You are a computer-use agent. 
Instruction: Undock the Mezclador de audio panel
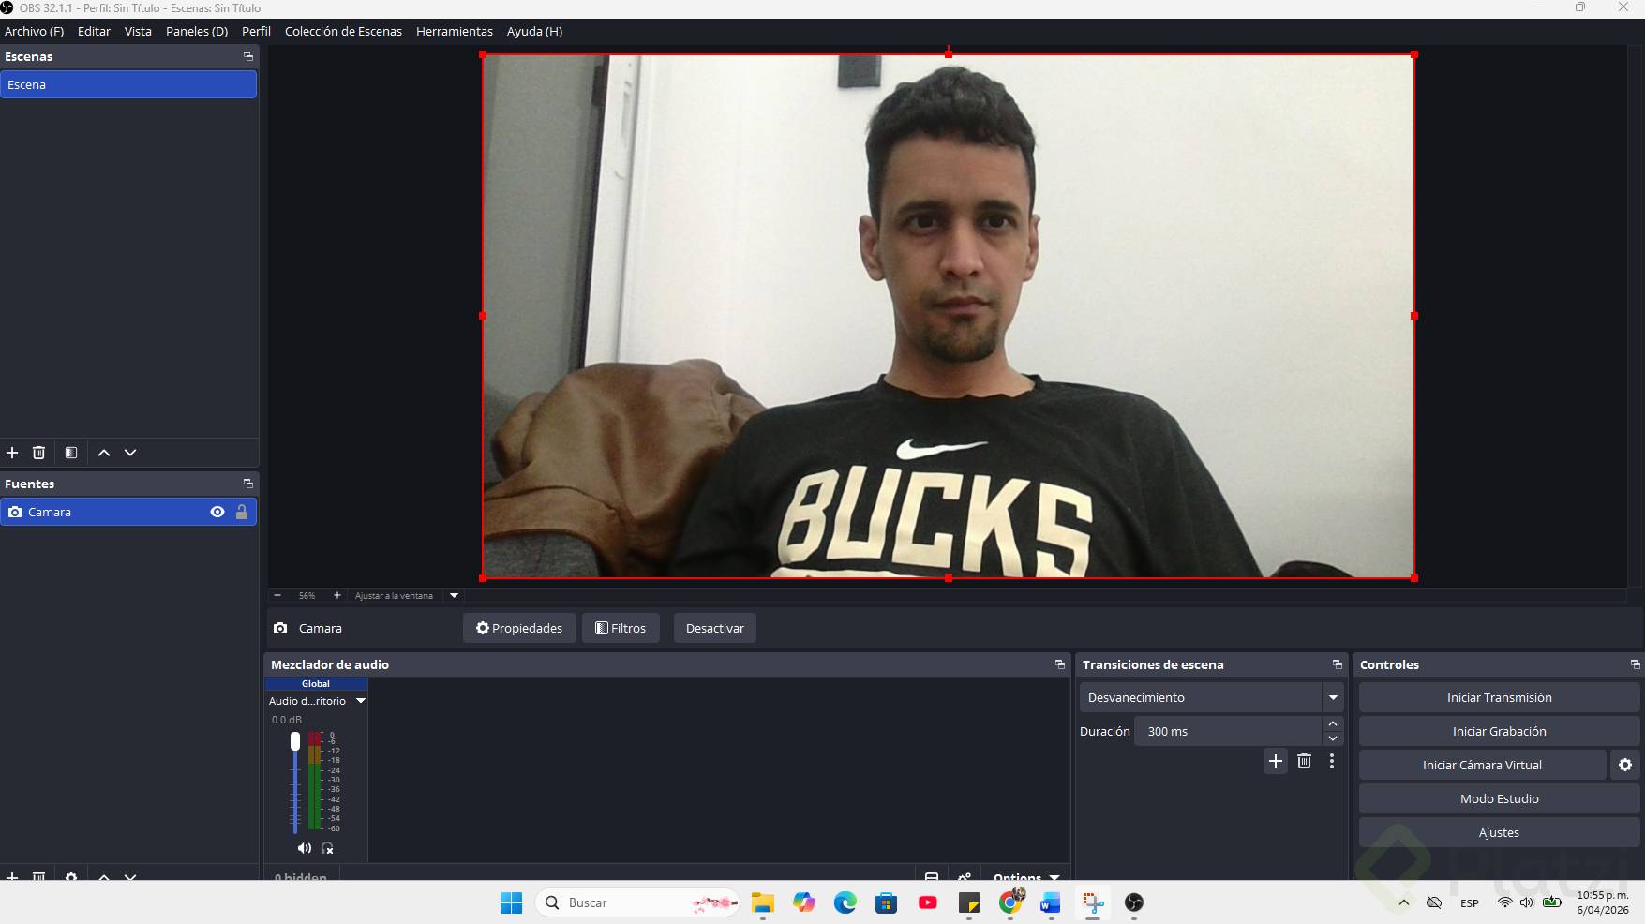coord(1060,664)
